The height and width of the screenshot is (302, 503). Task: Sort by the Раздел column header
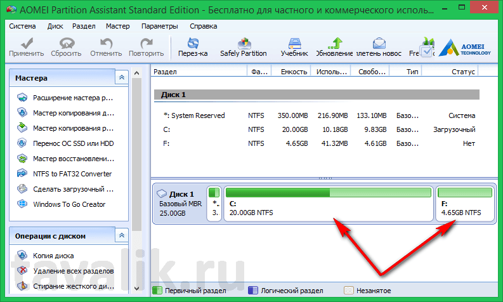[199, 72]
